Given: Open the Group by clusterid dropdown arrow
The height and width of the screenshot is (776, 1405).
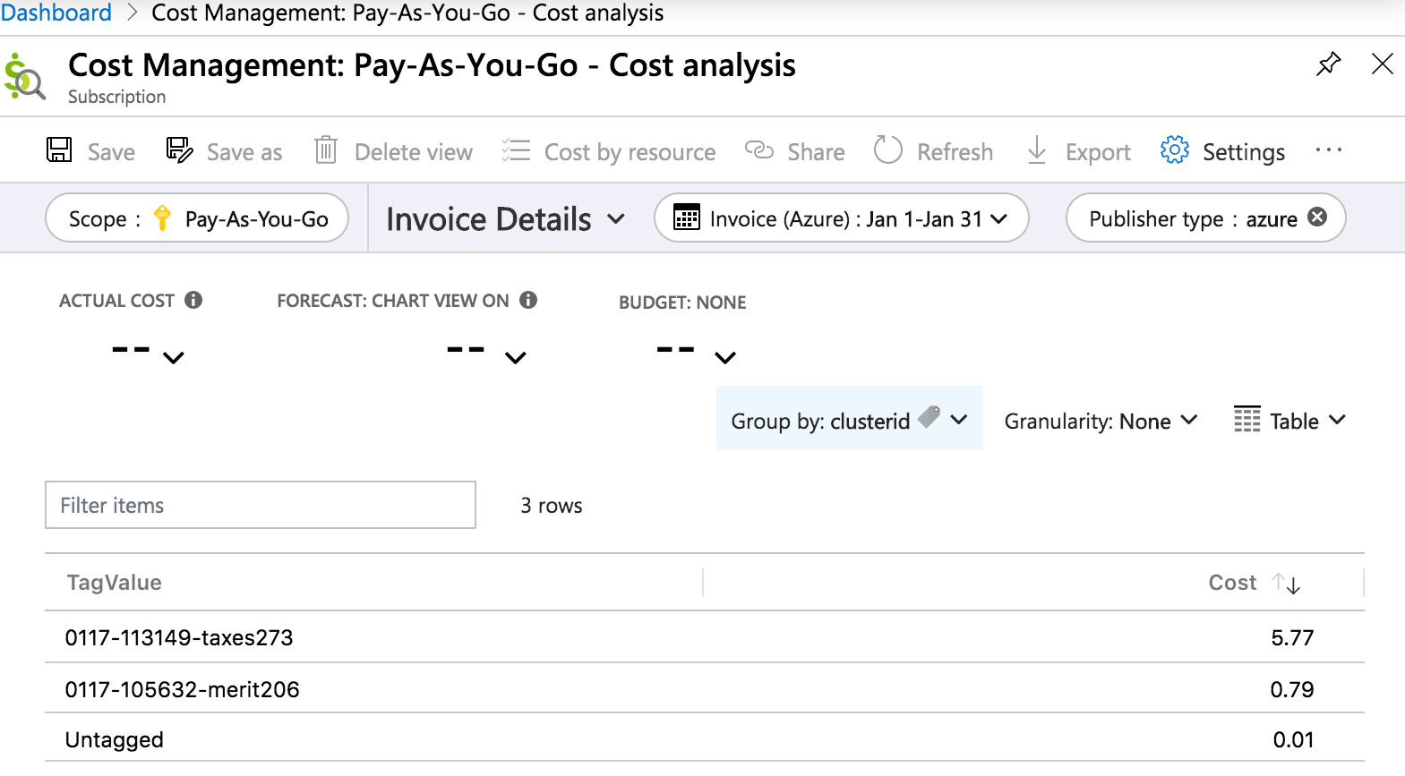Looking at the screenshot, I should 959,419.
